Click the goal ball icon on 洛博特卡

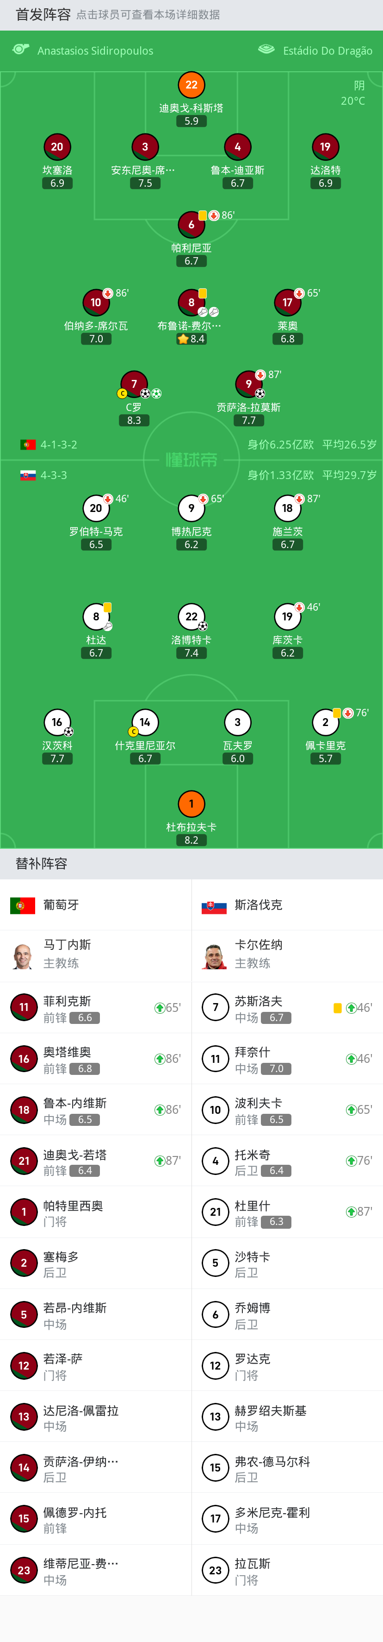pyautogui.click(x=202, y=625)
